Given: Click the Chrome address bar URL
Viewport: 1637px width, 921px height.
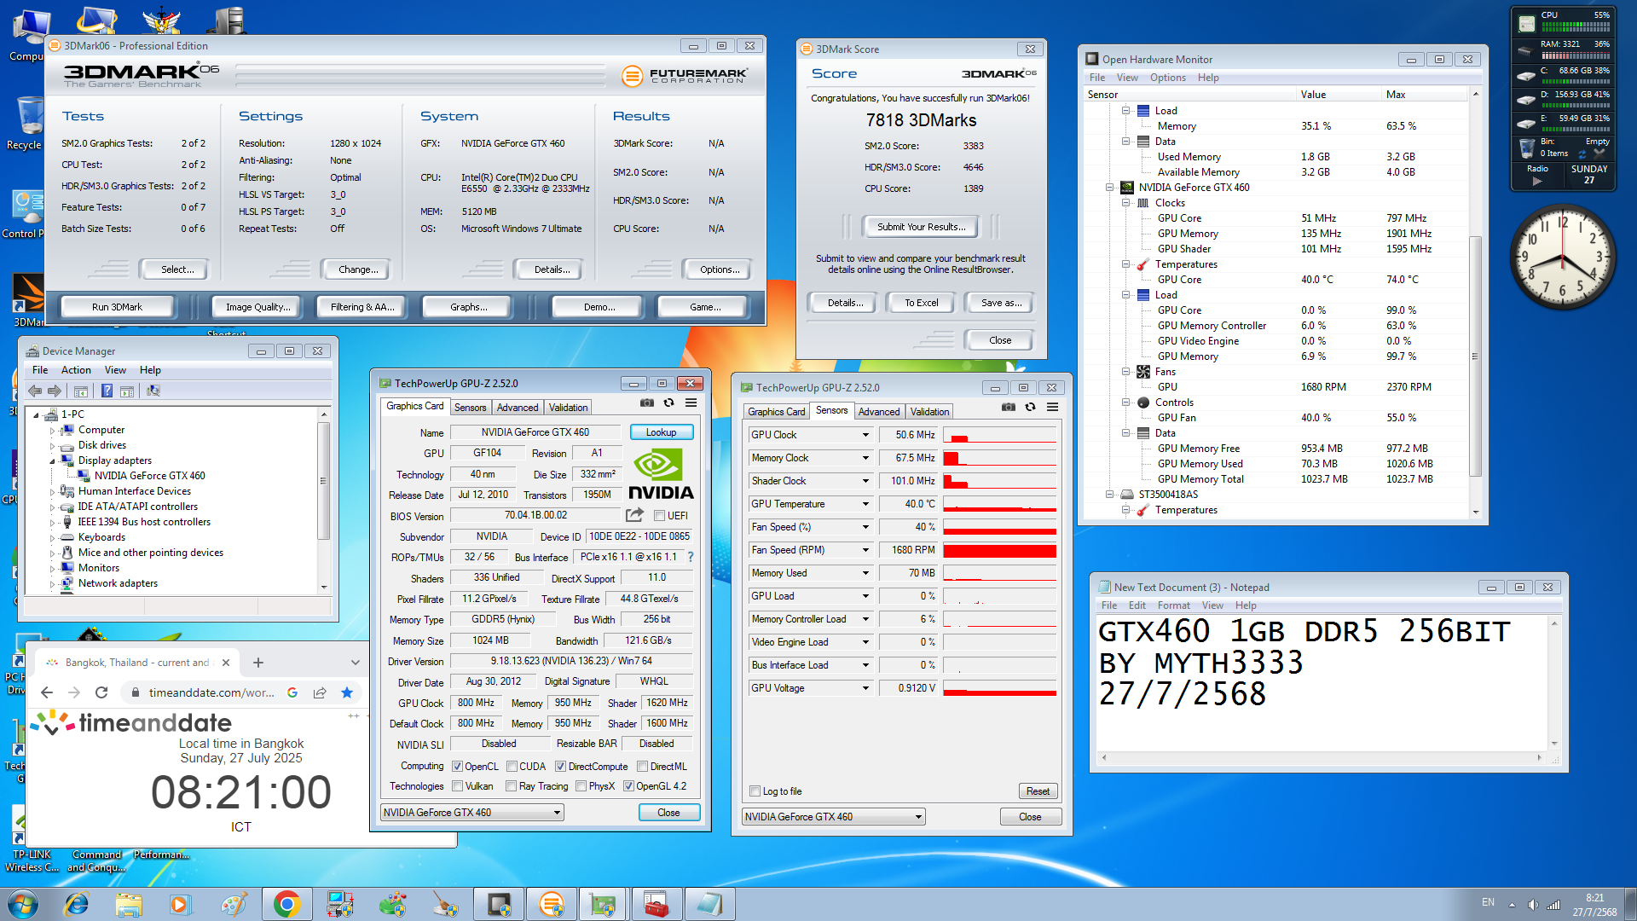Looking at the screenshot, I should pyautogui.click(x=211, y=692).
